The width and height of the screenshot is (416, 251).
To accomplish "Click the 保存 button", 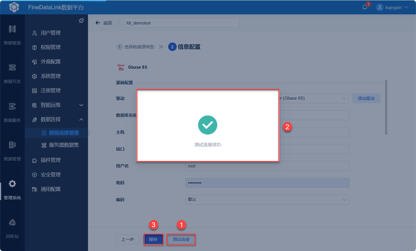I will 153,239.
